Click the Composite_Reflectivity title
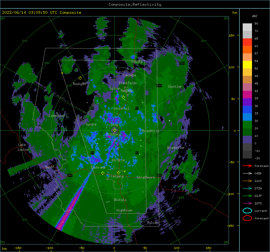Image resolution: width=270 pixels, height=252 pixels. 135,4
